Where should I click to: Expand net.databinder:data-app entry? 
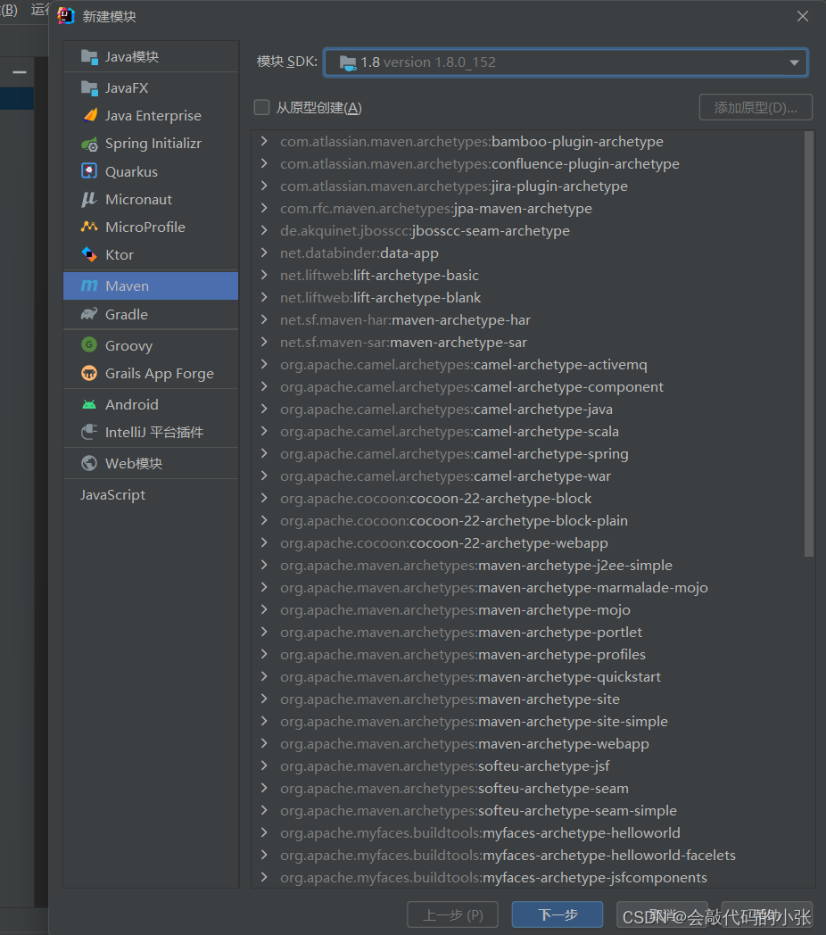pyautogui.click(x=264, y=252)
